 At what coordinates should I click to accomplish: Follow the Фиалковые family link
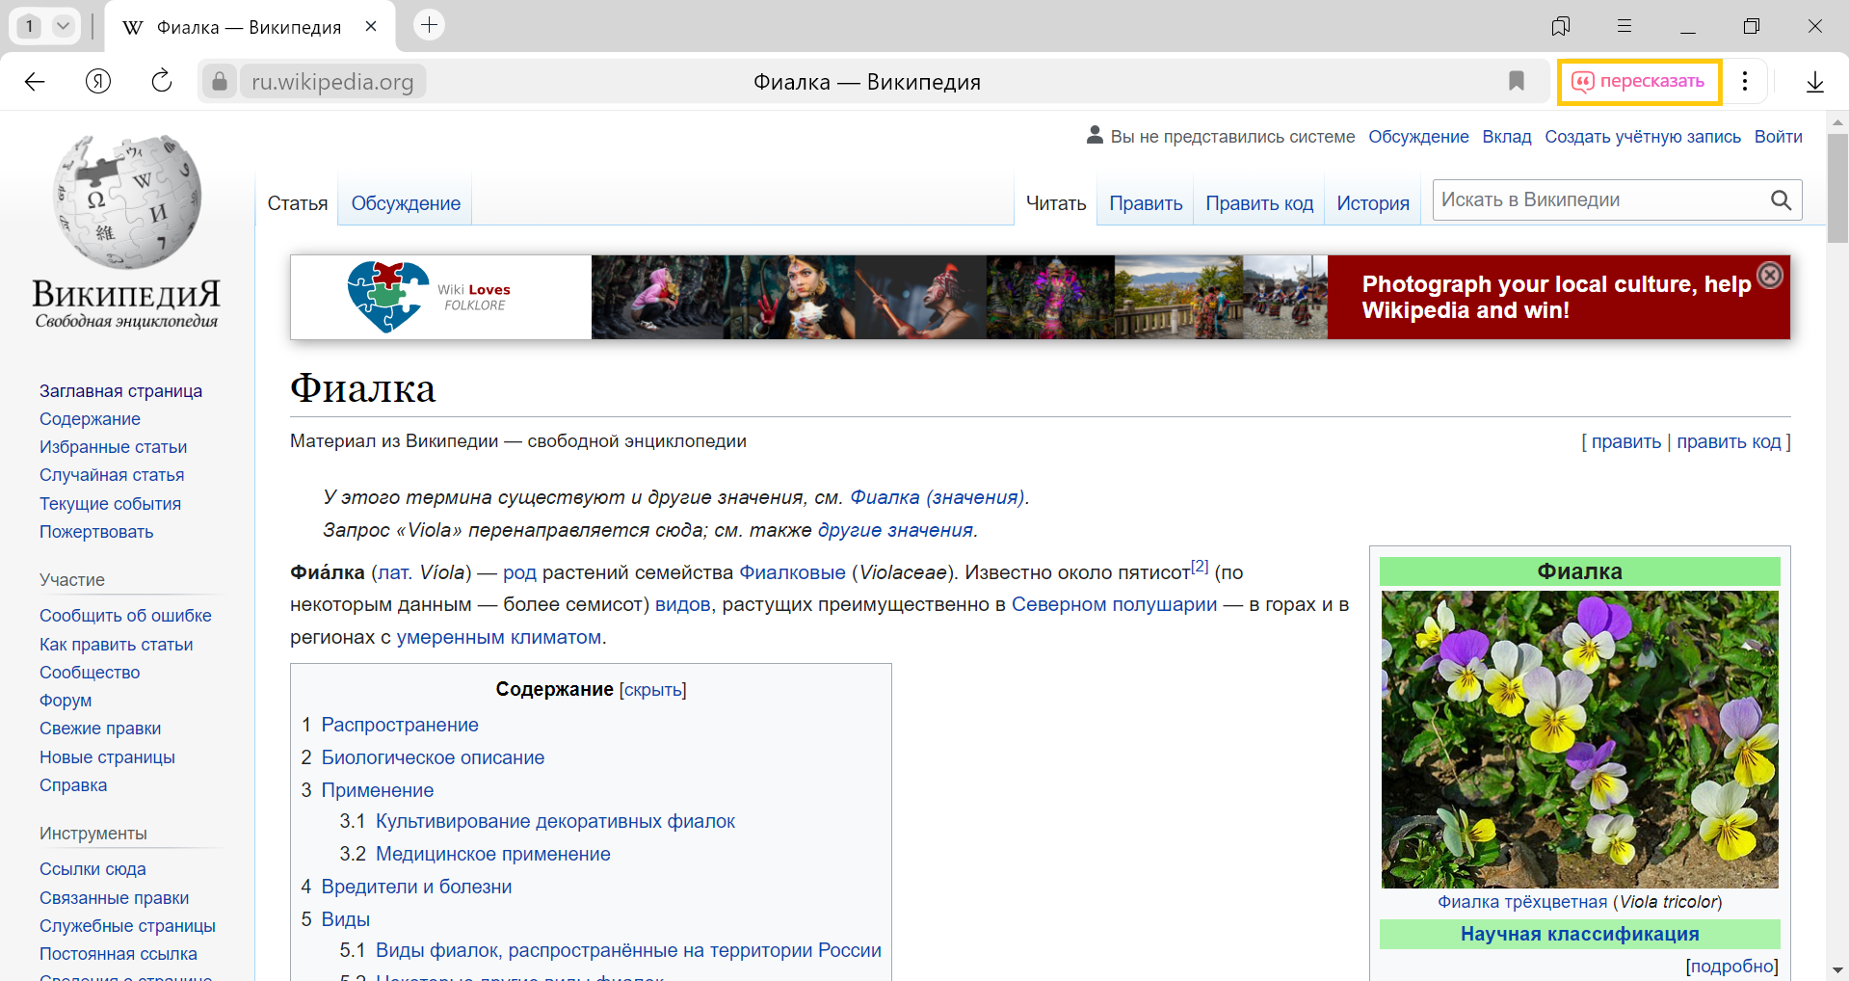coord(792,572)
